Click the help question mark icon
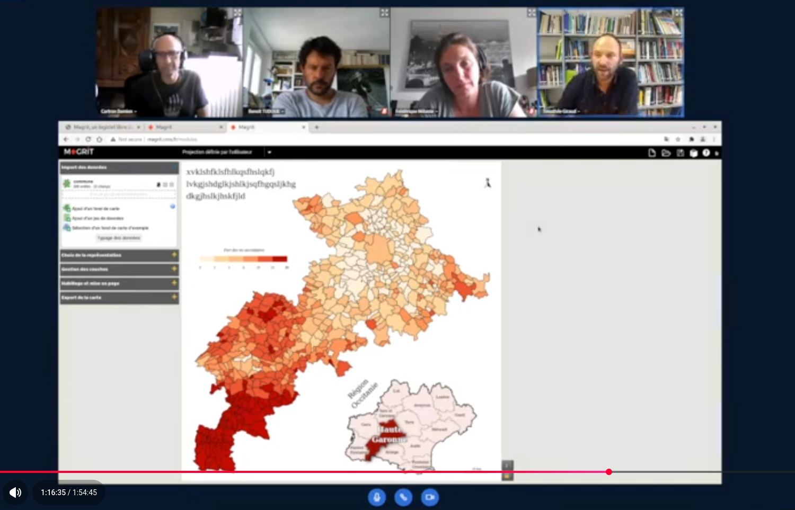Image resolution: width=795 pixels, height=510 pixels. click(x=706, y=153)
